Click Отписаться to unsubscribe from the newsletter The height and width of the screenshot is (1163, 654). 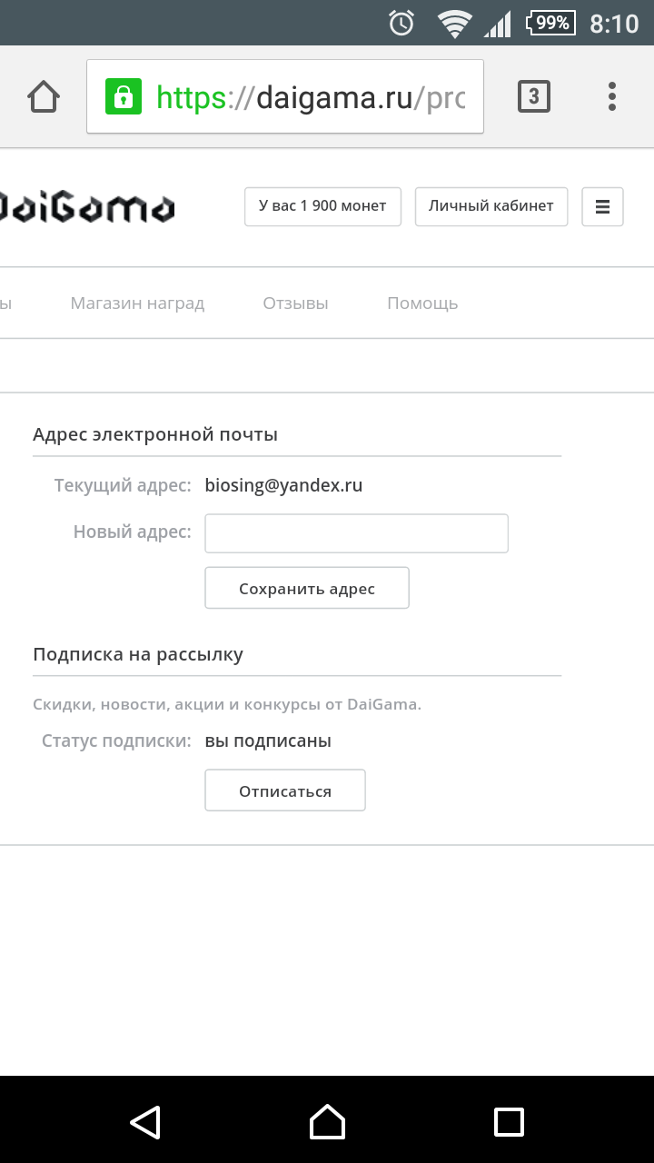(285, 790)
